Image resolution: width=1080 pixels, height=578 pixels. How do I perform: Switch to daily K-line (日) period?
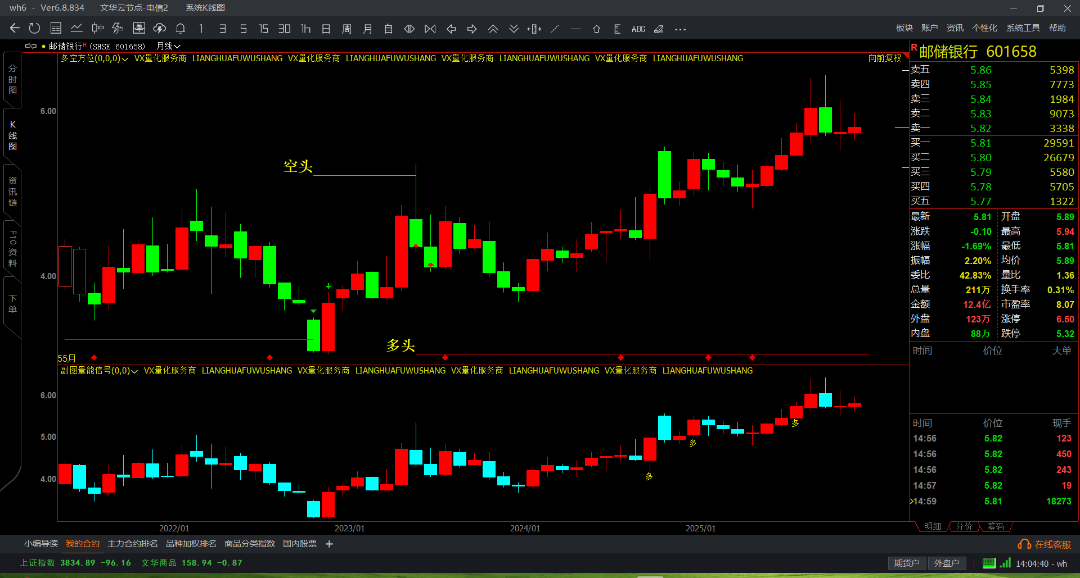pos(326,29)
